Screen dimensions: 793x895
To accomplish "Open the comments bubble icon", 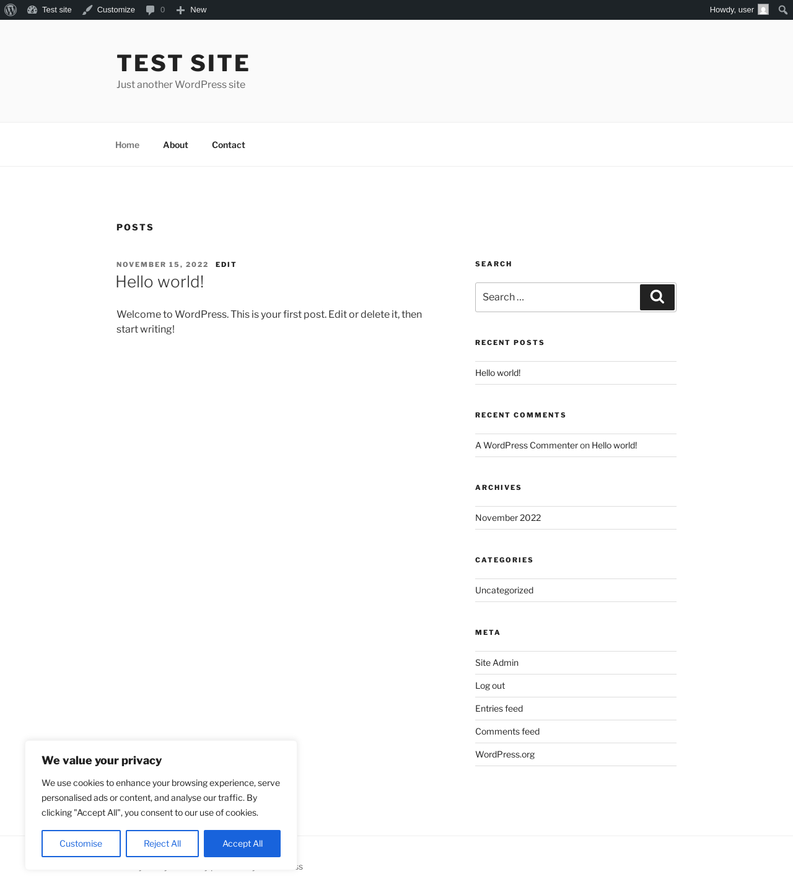I will point(151,10).
